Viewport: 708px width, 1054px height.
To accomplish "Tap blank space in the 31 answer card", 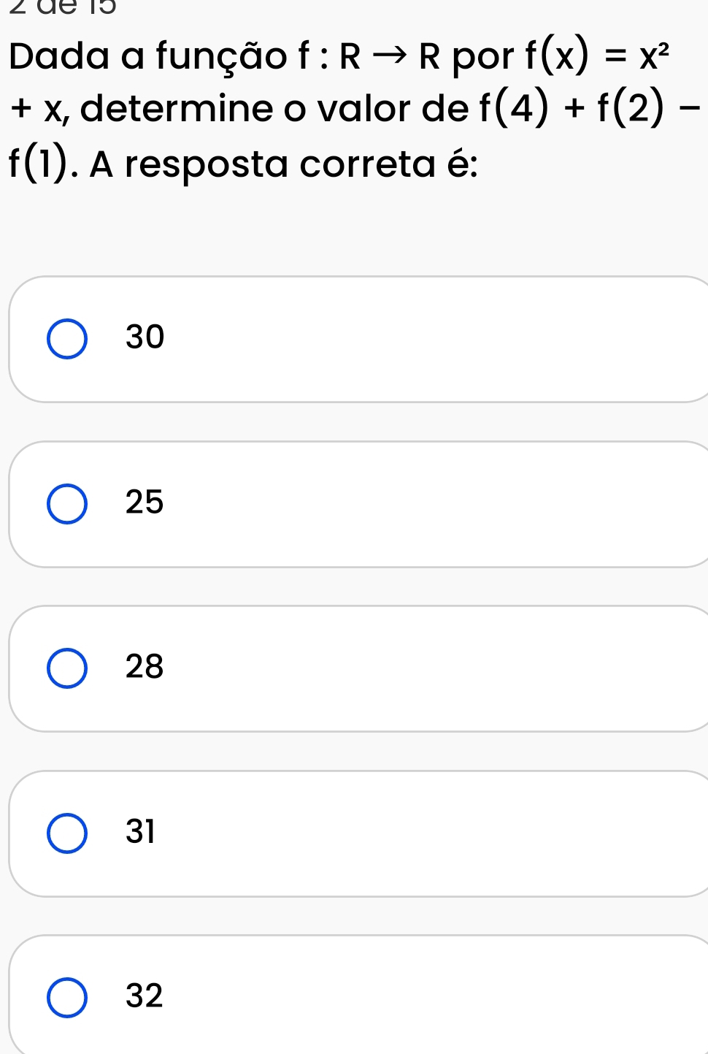I will tap(438, 833).
